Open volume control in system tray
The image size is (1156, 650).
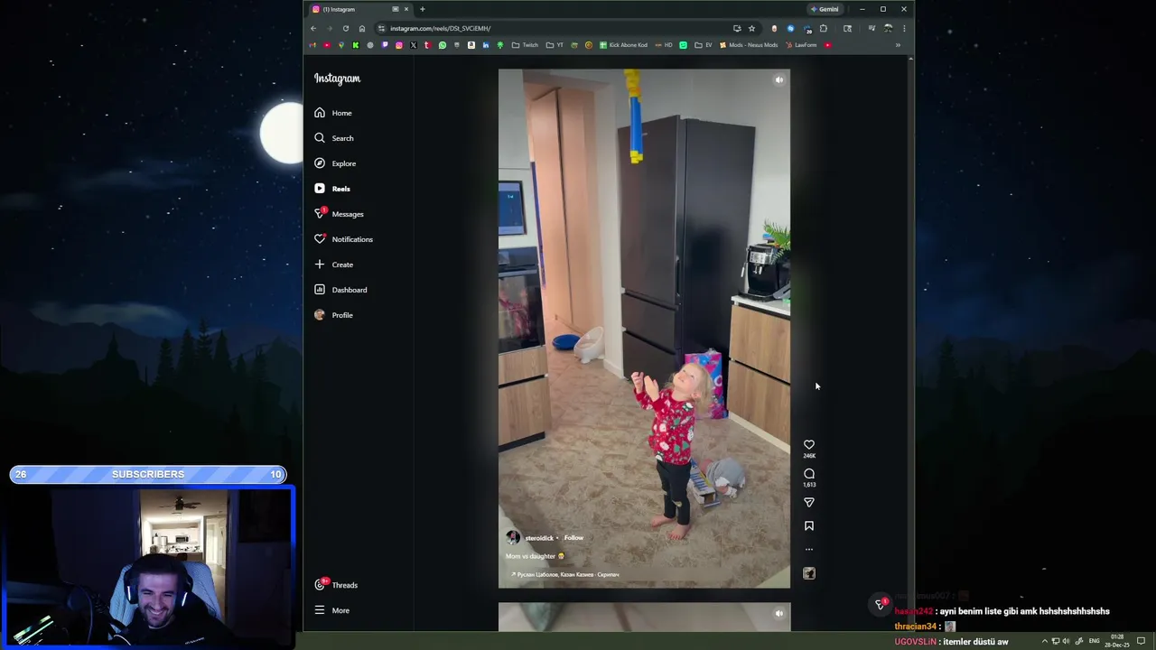[1066, 641]
